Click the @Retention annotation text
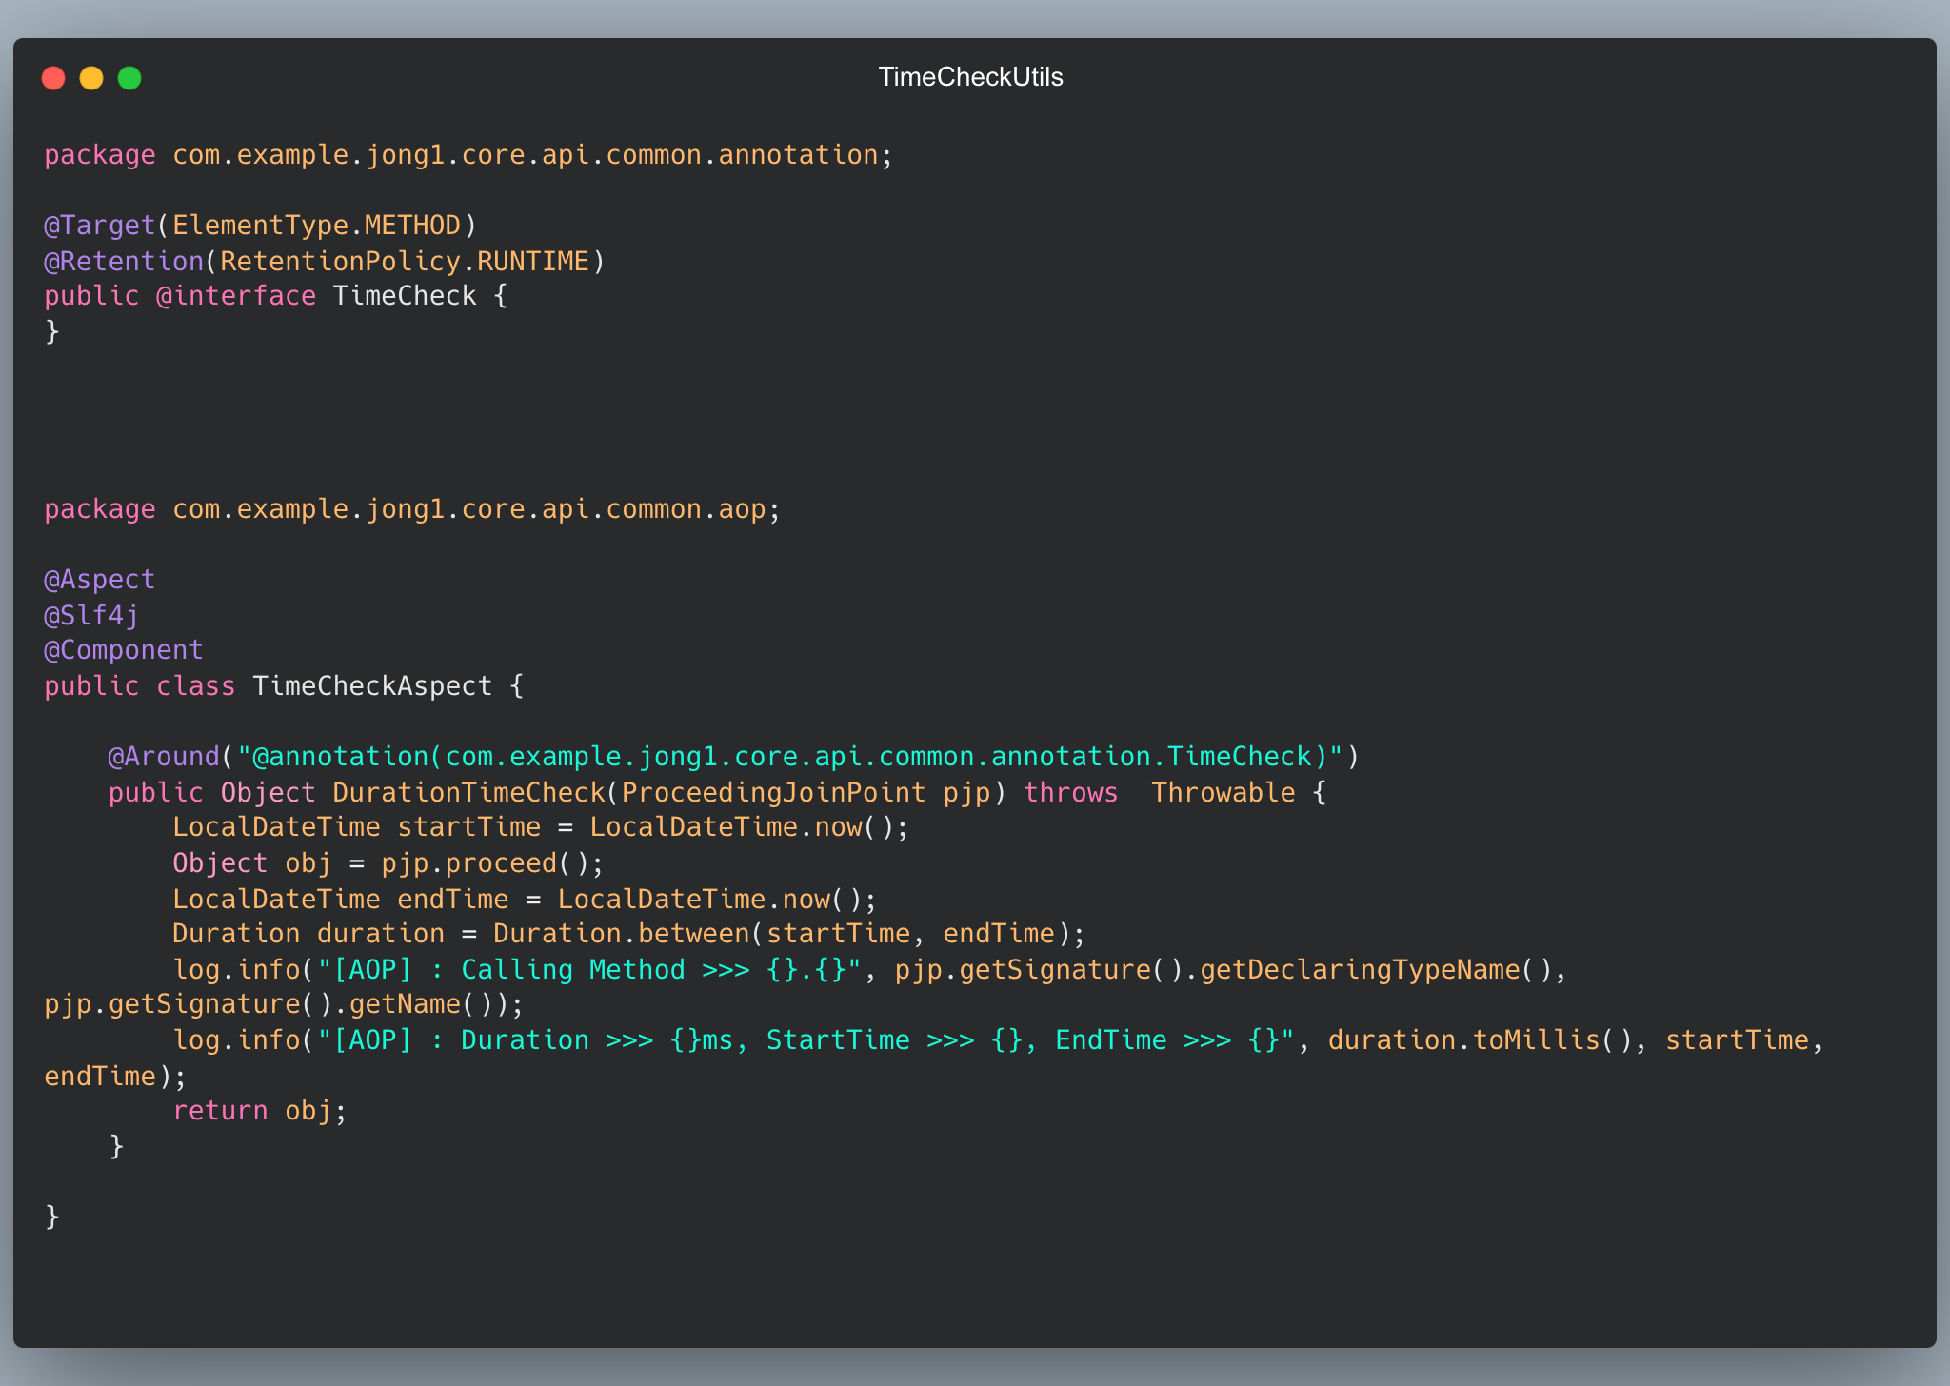The image size is (1950, 1386). point(124,261)
